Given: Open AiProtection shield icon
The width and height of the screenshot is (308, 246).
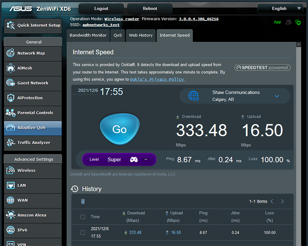Looking at the screenshot, I should pyautogui.click(x=11, y=98).
